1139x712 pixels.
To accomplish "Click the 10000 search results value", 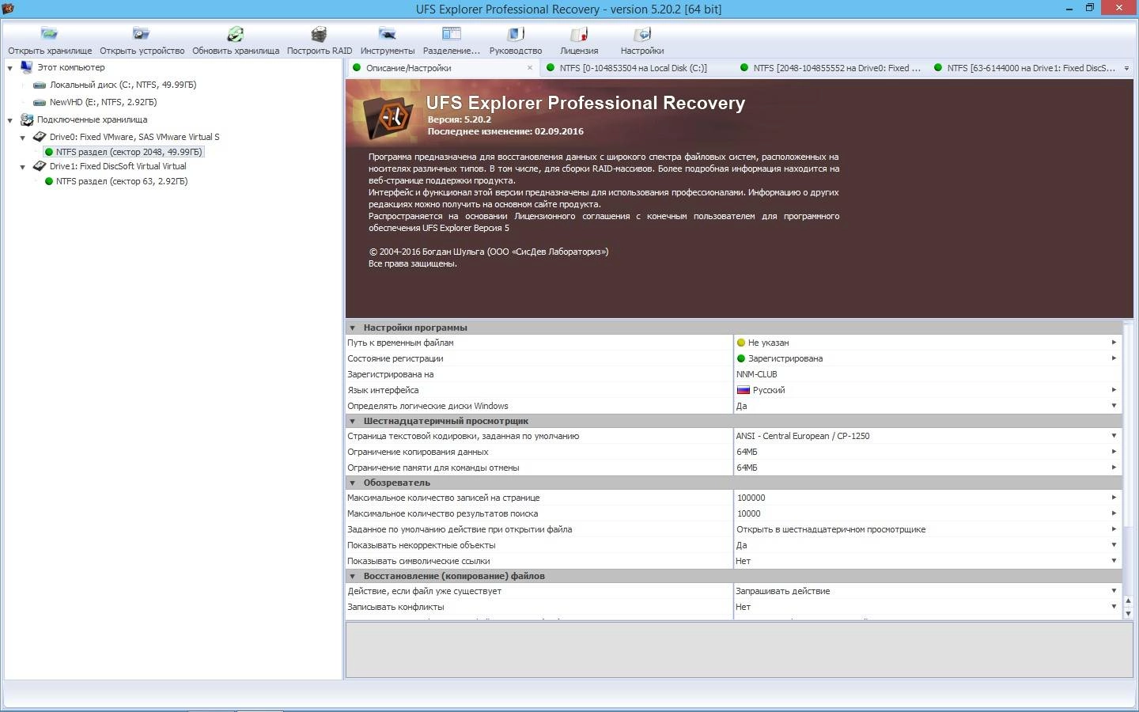I will (748, 513).
